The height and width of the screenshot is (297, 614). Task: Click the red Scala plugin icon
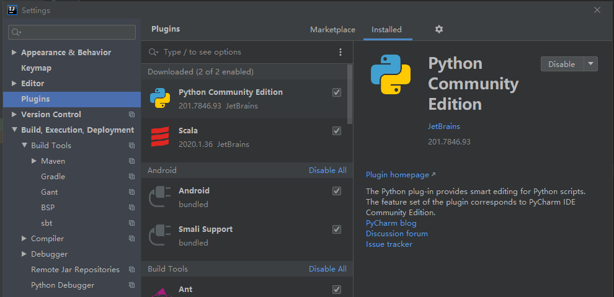[x=160, y=137]
